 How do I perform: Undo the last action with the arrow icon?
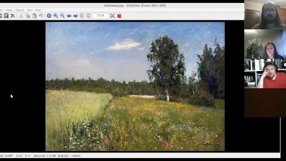tap(41, 16)
